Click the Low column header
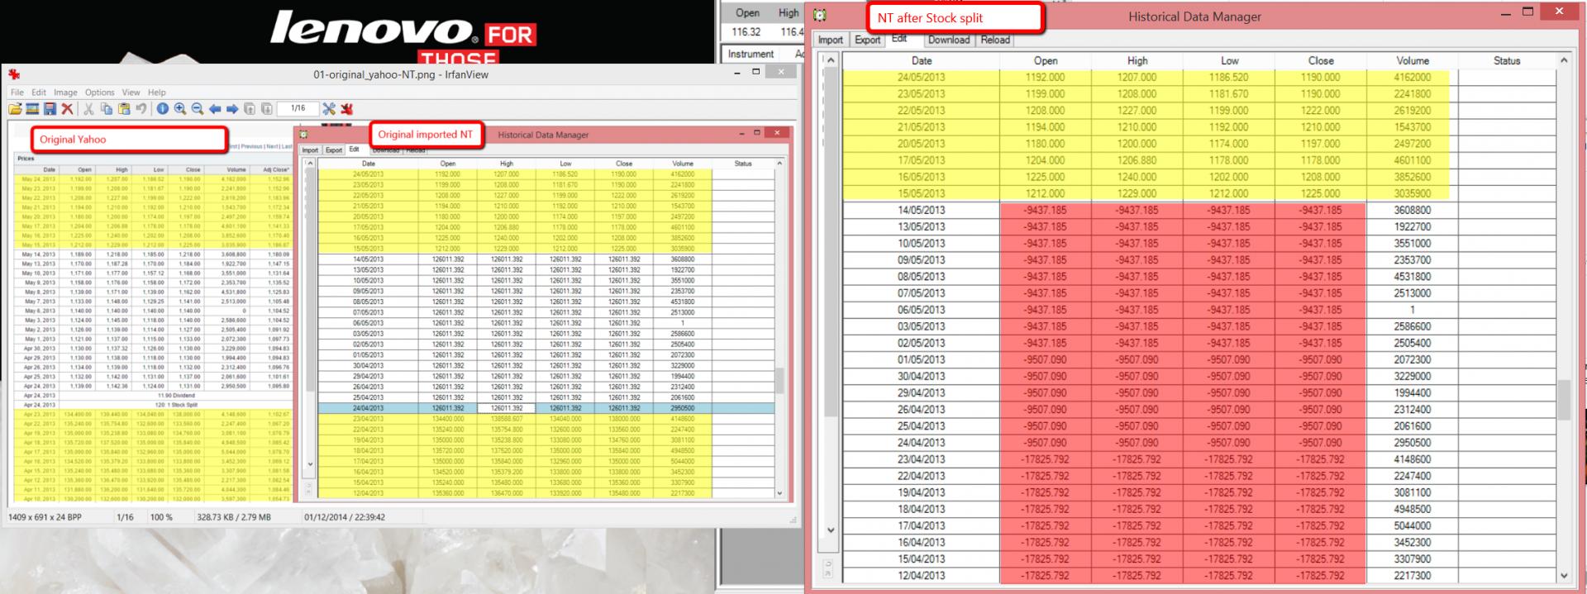This screenshot has width=1587, height=594. point(1229,60)
